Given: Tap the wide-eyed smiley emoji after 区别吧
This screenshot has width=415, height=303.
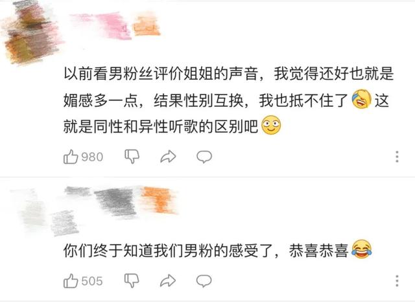Looking at the screenshot, I should (x=271, y=125).
